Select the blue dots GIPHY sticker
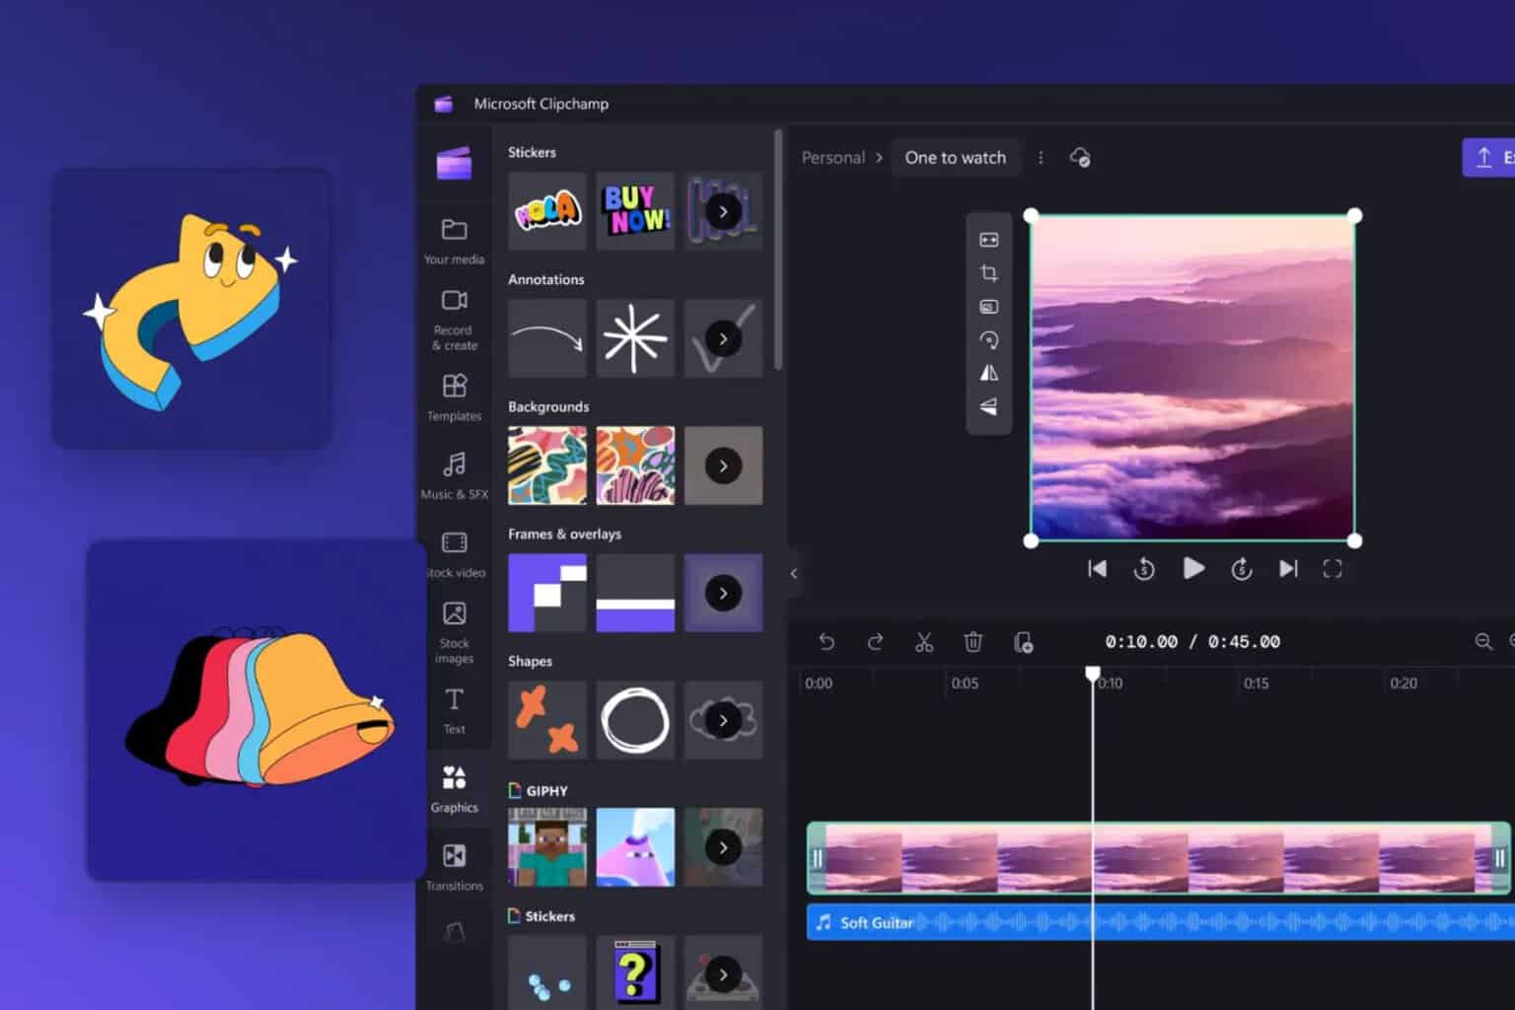The width and height of the screenshot is (1515, 1010). (x=547, y=973)
